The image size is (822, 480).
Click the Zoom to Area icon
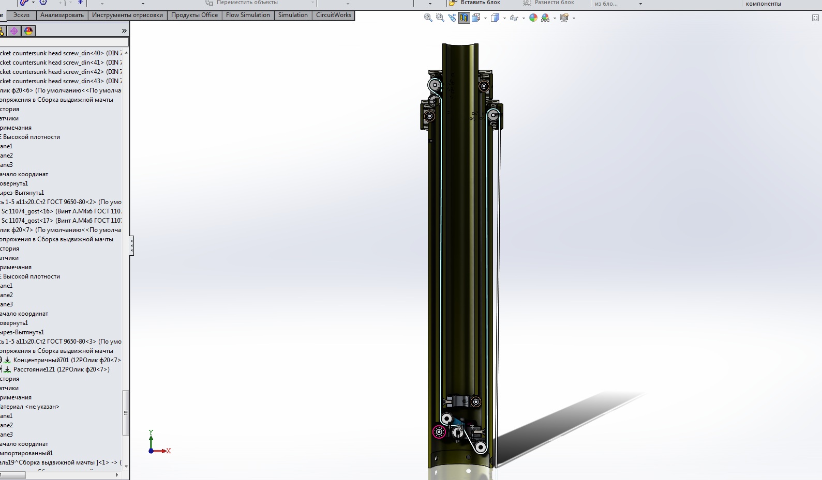(440, 18)
